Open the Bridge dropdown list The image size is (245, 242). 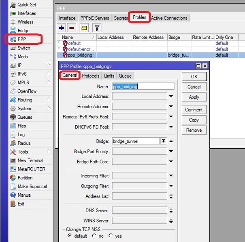[164, 141]
